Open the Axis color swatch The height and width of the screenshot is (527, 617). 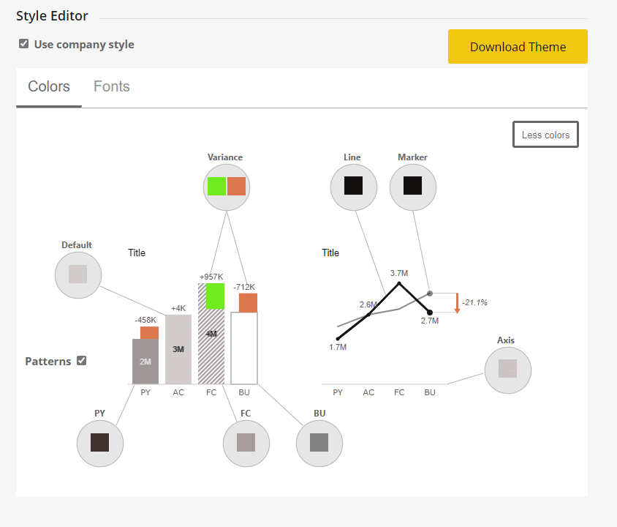[507, 368]
